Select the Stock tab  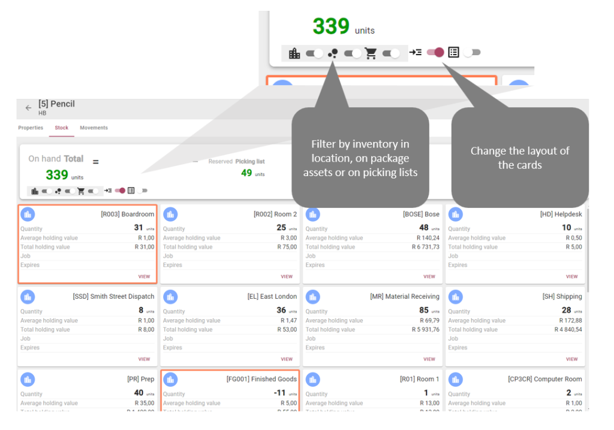[61, 128]
